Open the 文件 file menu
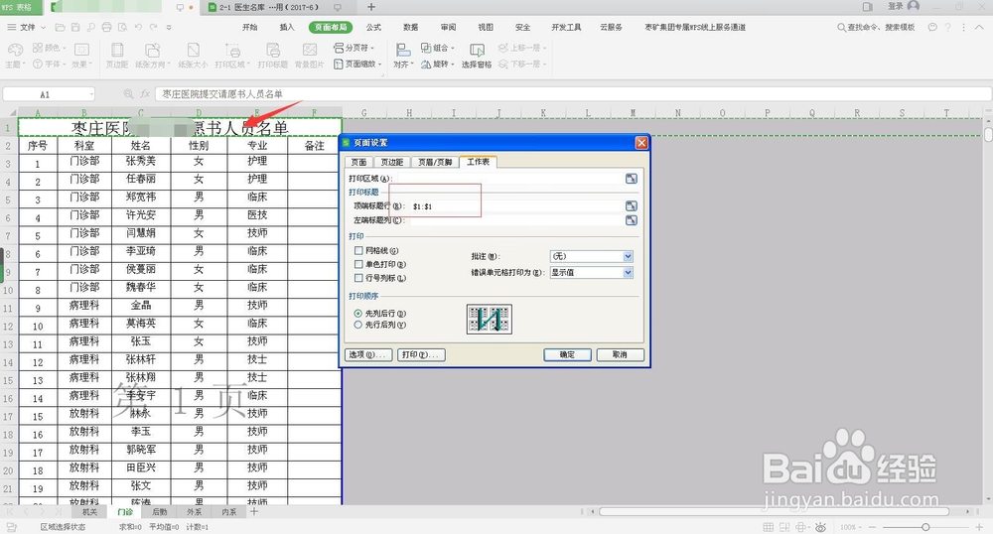Viewport: 993px width, 534px height. [26, 27]
